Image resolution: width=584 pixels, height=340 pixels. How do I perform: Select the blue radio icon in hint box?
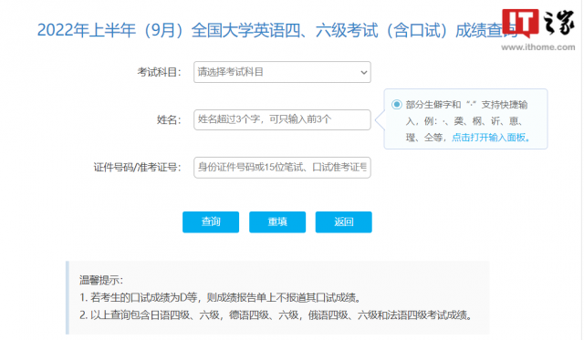pos(397,105)
